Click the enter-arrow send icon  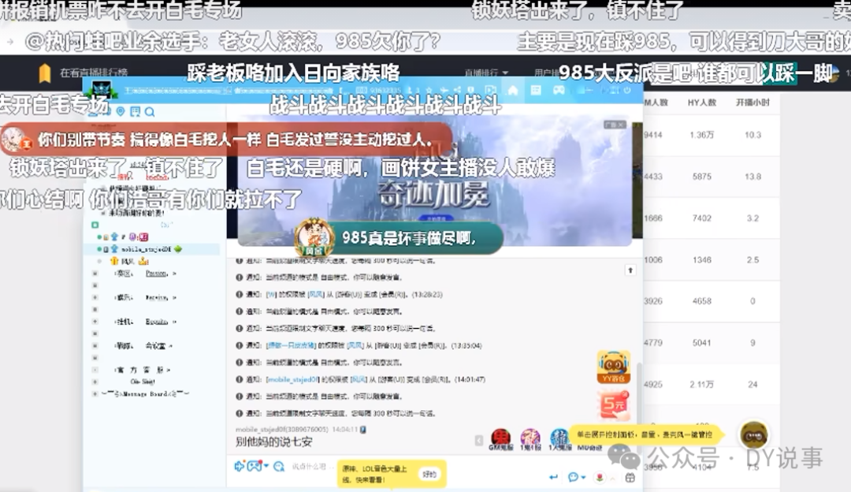(554, 477)
